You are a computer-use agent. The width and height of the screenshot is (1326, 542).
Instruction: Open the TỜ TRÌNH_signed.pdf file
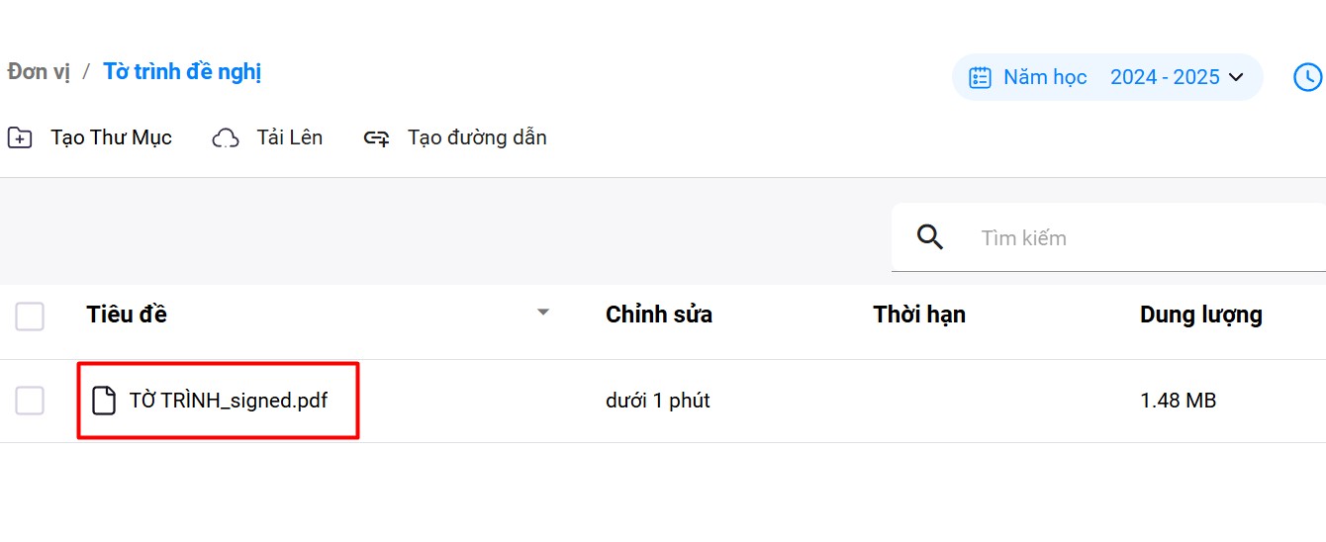pyautogui.click(x=229, y=401)
